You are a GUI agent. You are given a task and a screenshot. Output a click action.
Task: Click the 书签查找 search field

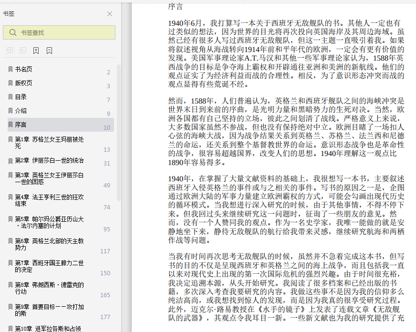coord(59,32)
